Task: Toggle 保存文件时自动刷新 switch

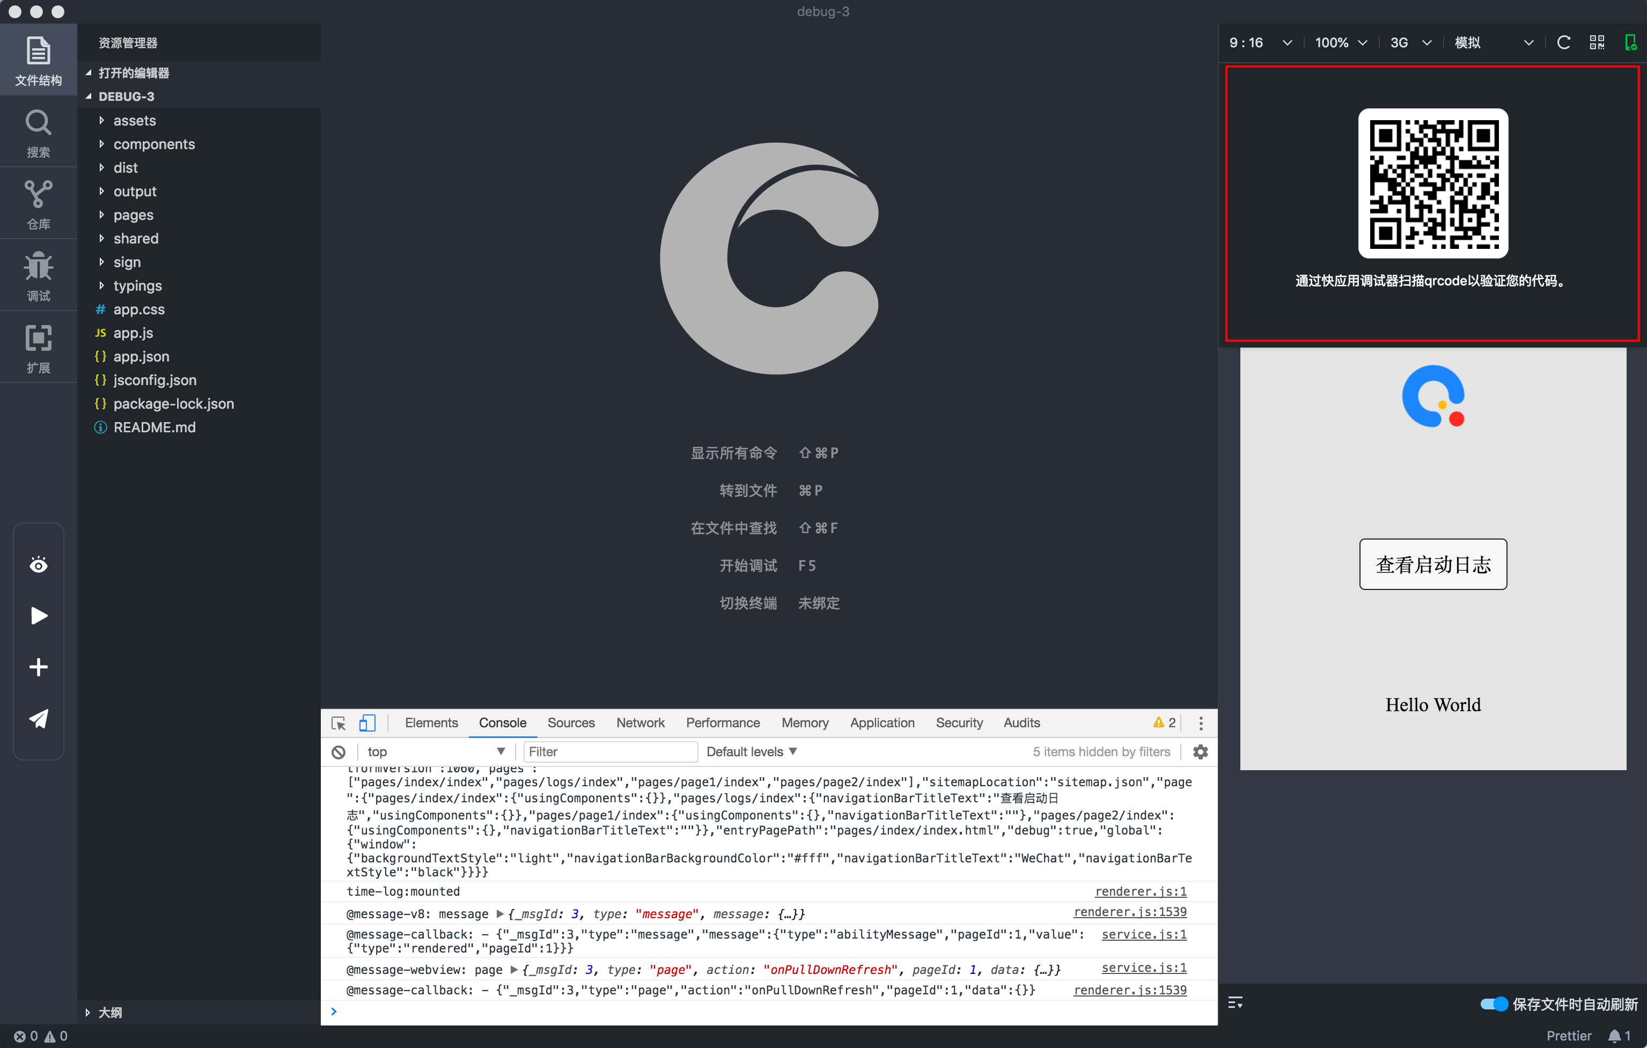Action: 1494,1003
